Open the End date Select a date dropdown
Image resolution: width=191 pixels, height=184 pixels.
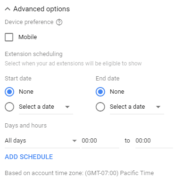[x=137, y=107]
